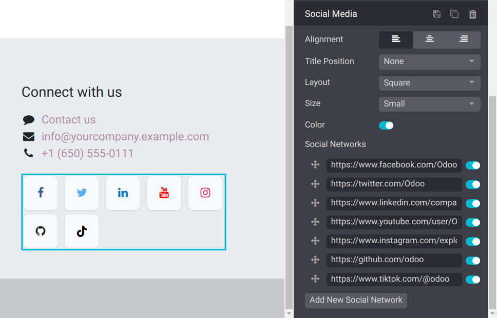Screen dimensions: 497x318
Task: Disable the TikTok network toggle
Action: pyautogui.click(x=472, y=280)
